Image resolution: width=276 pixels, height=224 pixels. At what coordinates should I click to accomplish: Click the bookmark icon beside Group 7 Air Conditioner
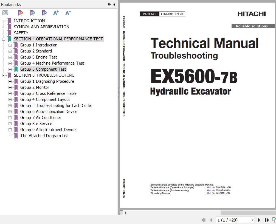click(16, 118)
